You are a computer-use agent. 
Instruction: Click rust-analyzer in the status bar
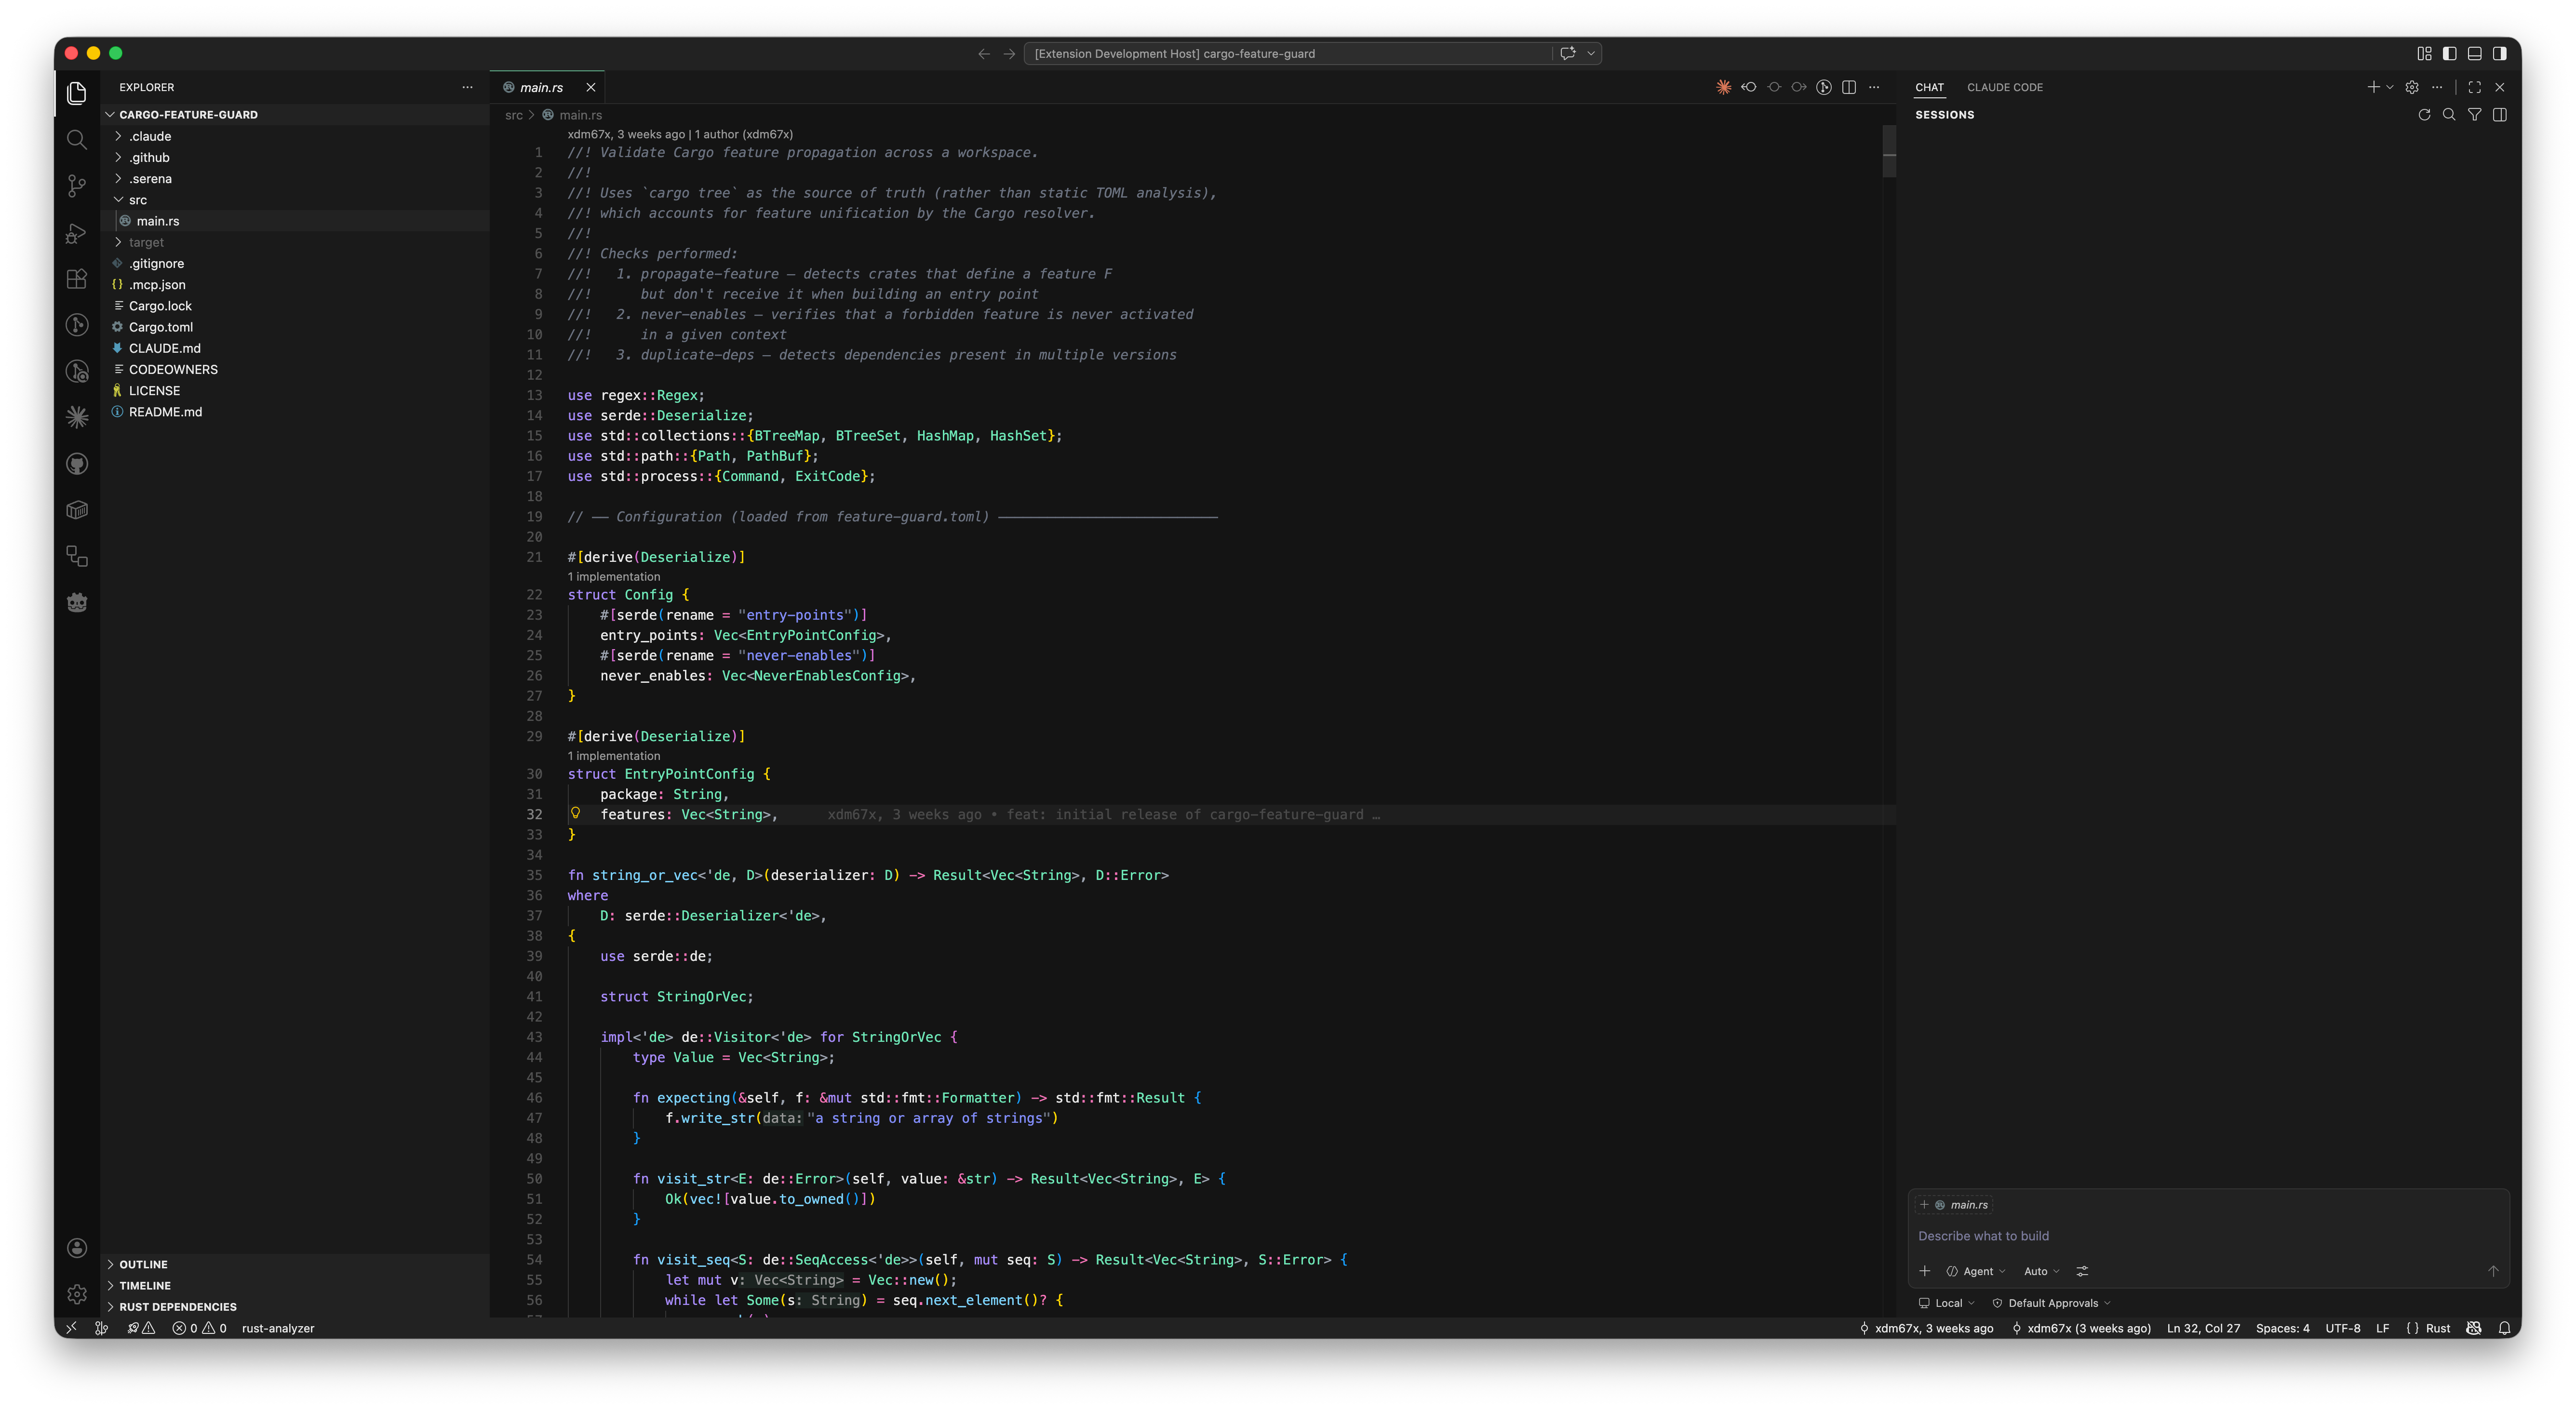(x=279, y=1328)
